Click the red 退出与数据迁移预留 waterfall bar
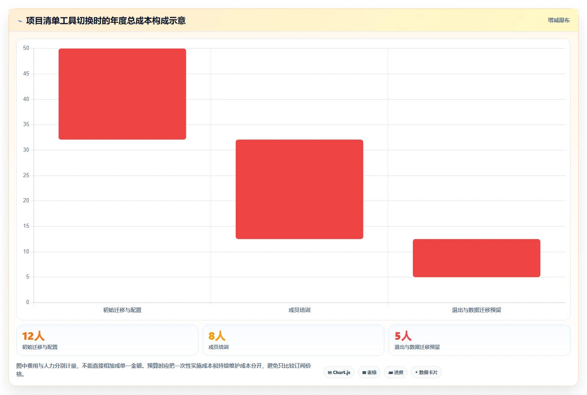 [x=476, y=258]
